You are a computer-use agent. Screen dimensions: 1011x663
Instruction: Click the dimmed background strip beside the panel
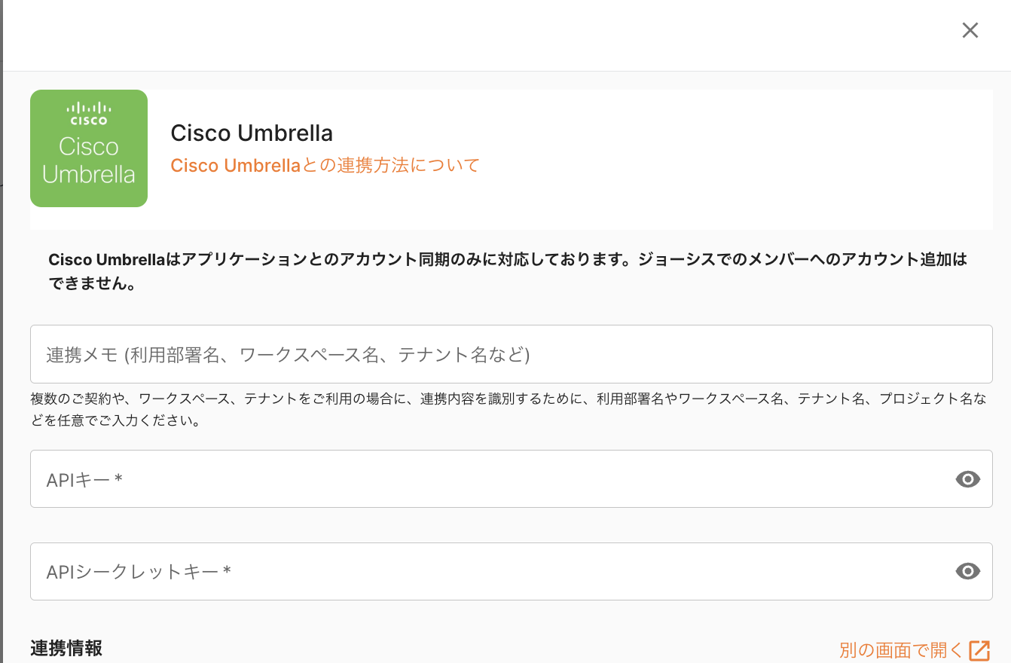click(2, 331)
